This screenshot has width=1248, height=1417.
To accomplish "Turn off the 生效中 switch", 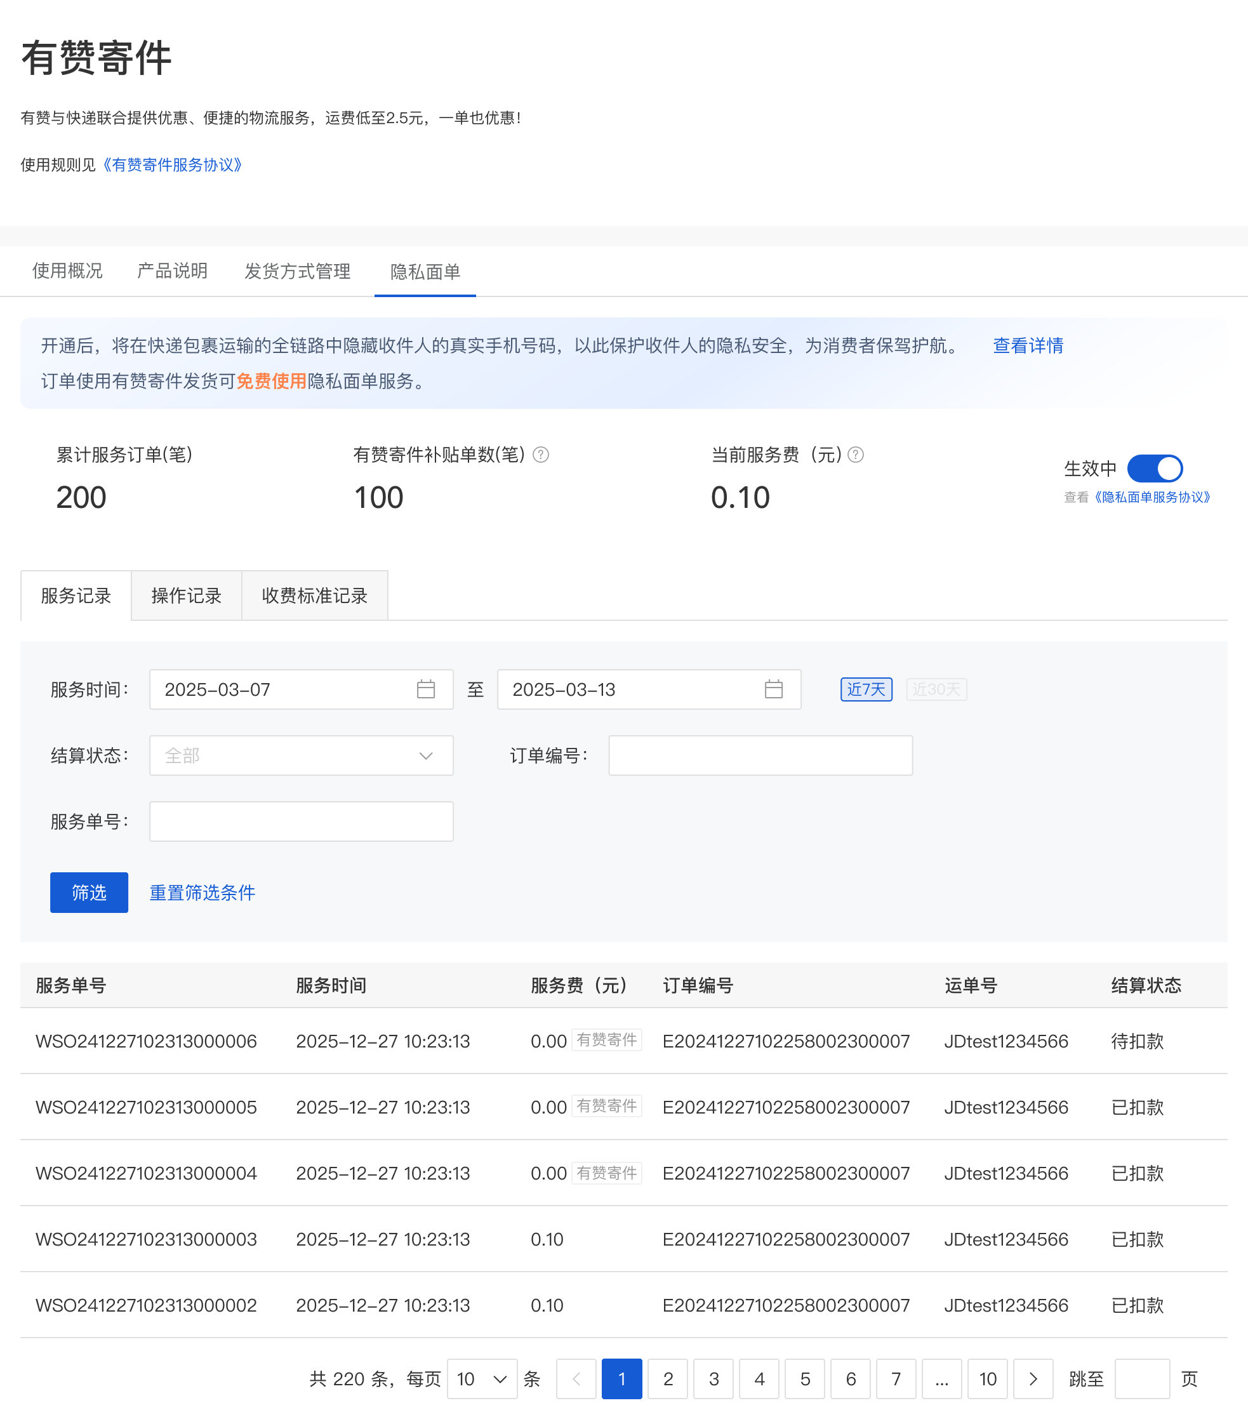I will pos(1155,469).
